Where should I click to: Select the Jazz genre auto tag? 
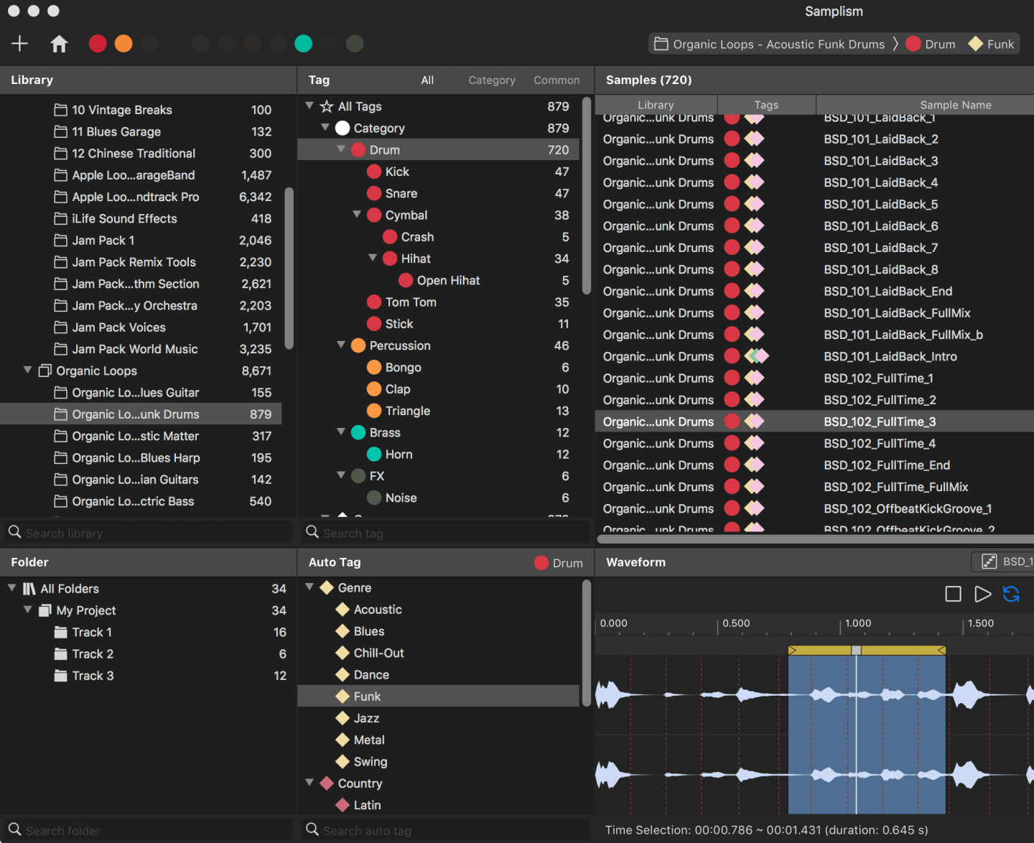coord(366,718)
